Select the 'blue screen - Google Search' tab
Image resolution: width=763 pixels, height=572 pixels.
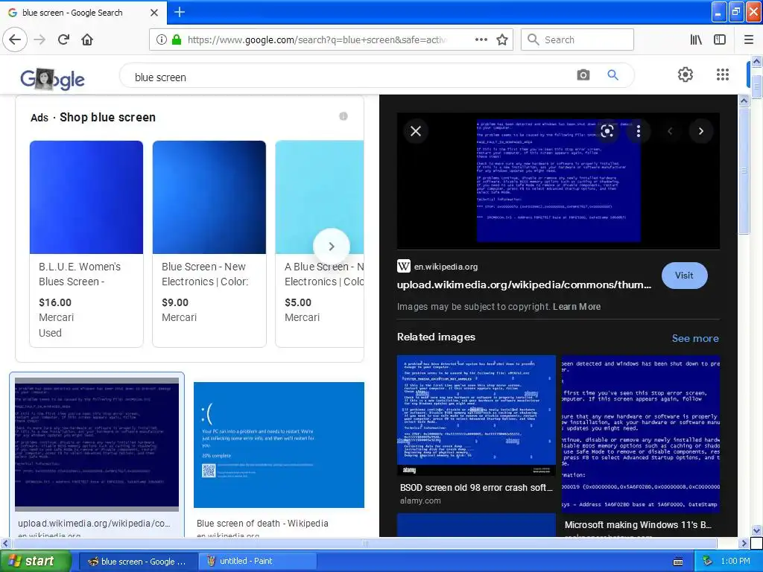click(73, 13)
